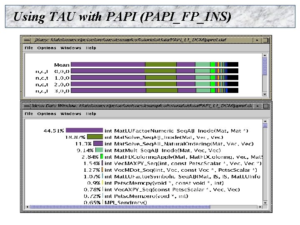Image resolution: width=300 pixels, height=225 pixels.
Task: Click the Mean Data Window menu icon
Action: pos(27,106)
